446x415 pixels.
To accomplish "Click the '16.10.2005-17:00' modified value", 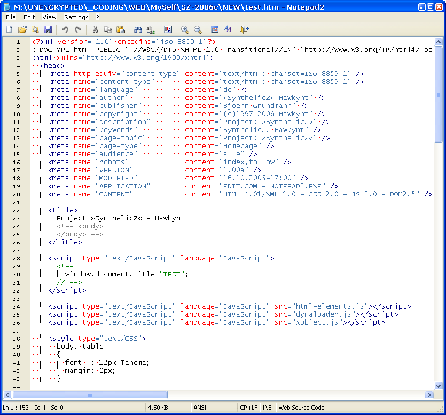I will click(x=257, y=178).
